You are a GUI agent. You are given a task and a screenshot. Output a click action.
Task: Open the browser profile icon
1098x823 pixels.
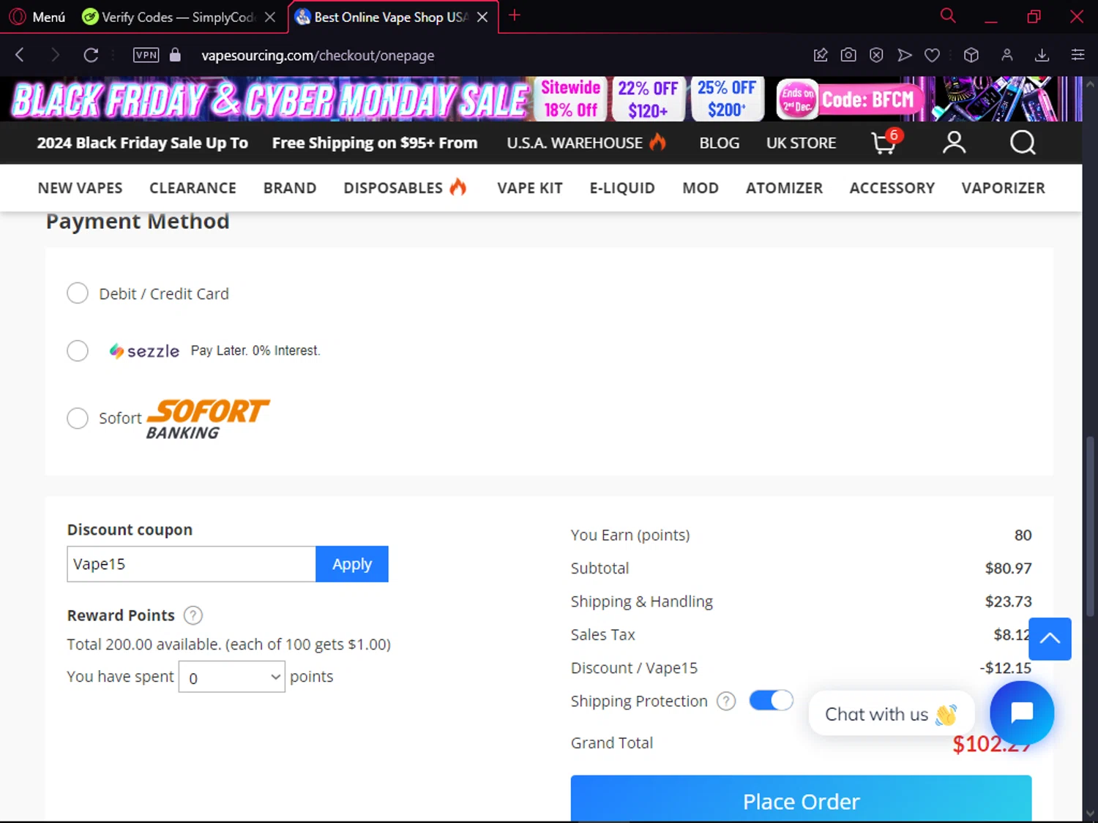click(x=1007, y=55)
